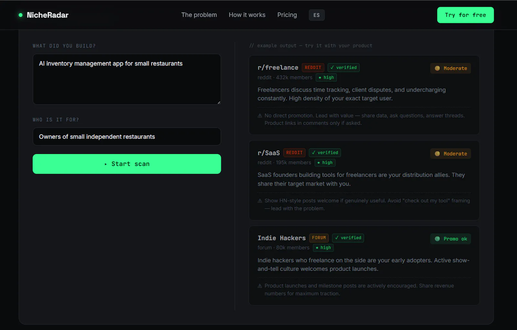Click the high badge under r/freelance
The width and height of the screenshot is (517, 330).
click(x=326, y=77)
